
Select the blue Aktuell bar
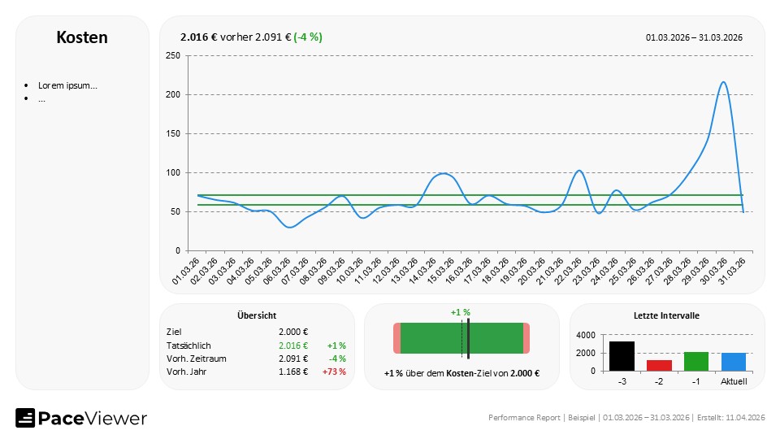click(x=733, y=362)
